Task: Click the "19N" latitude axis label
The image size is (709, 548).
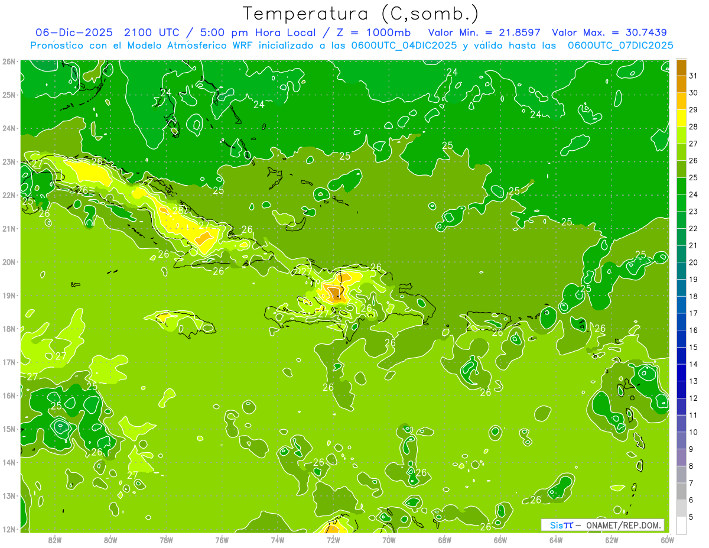Action: (8, 296)
